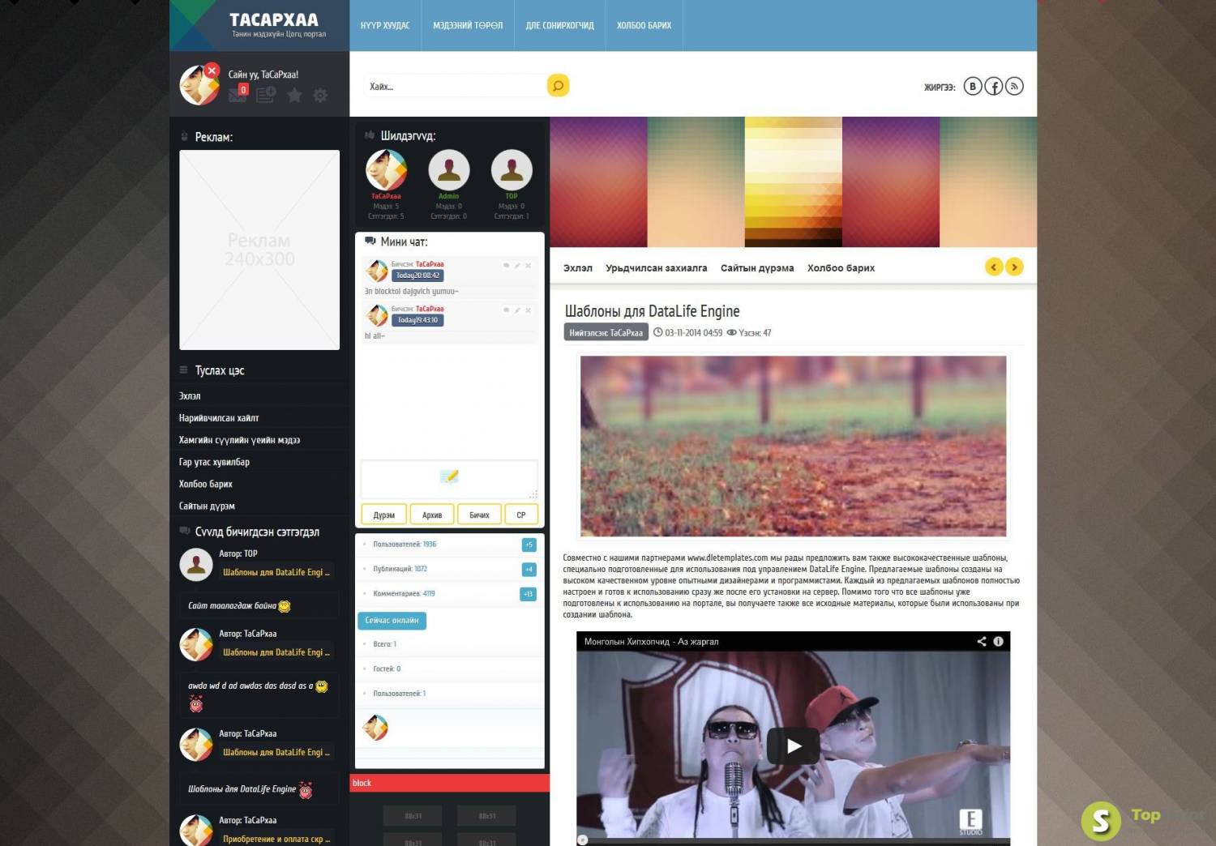Delete the 19:43:10 chat message

pyautogui.click(x=528, y=310)
